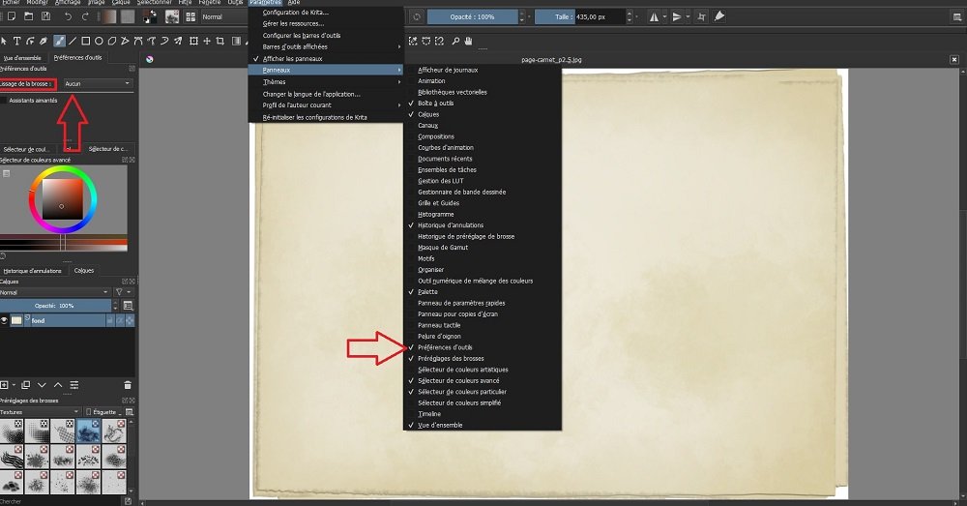Click the brush 'Opacité : 100%' slider
The width and height of the screenshot is (967, 506).
point(472,16)
